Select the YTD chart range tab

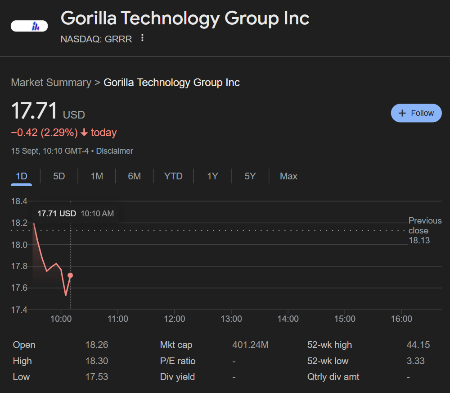click(173, 176)
